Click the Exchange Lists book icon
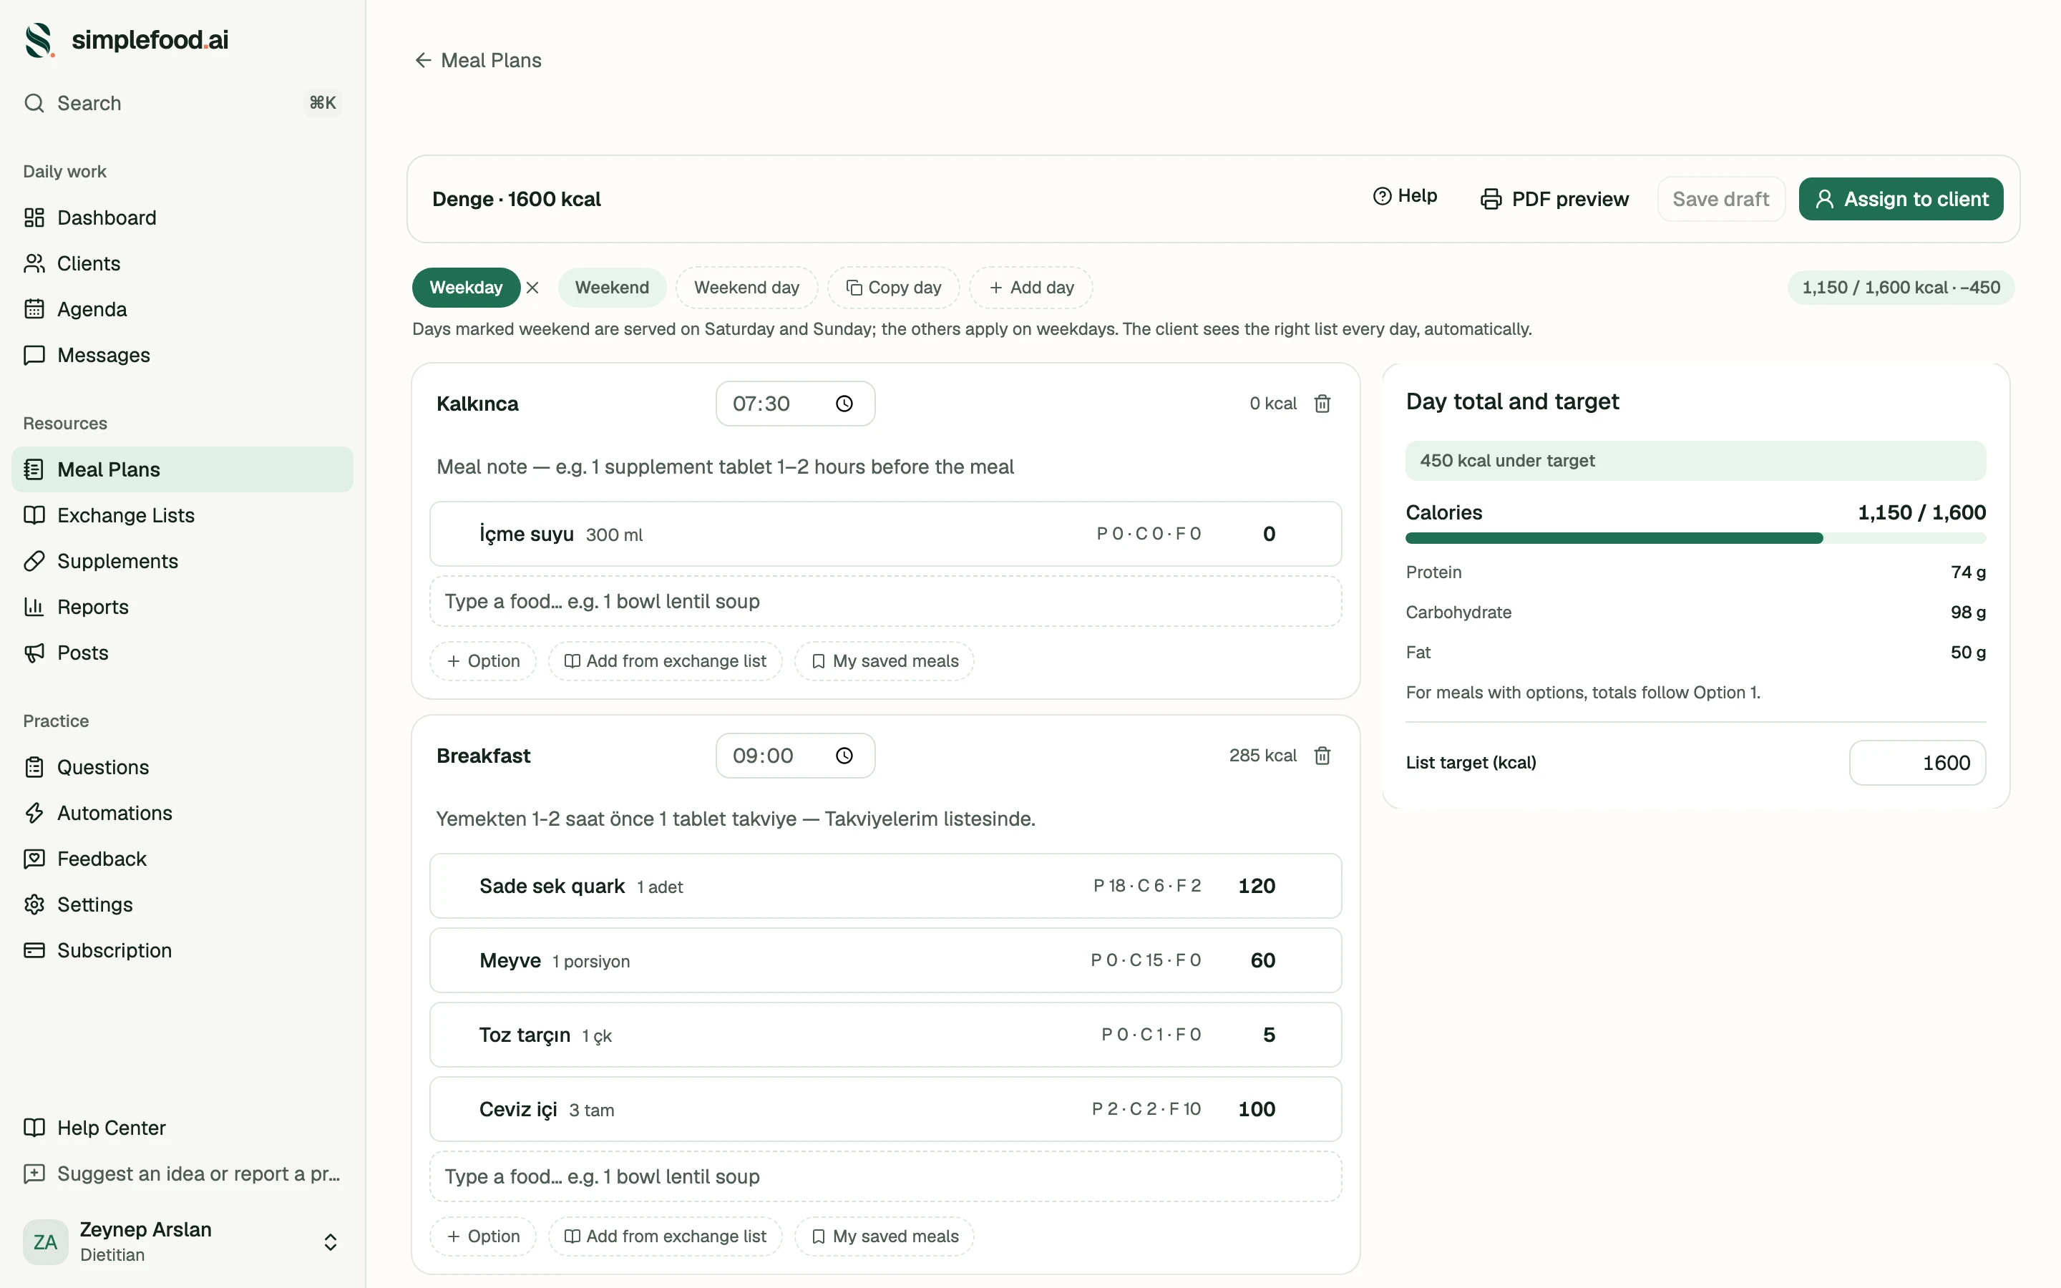 click(x=34, y=515)
